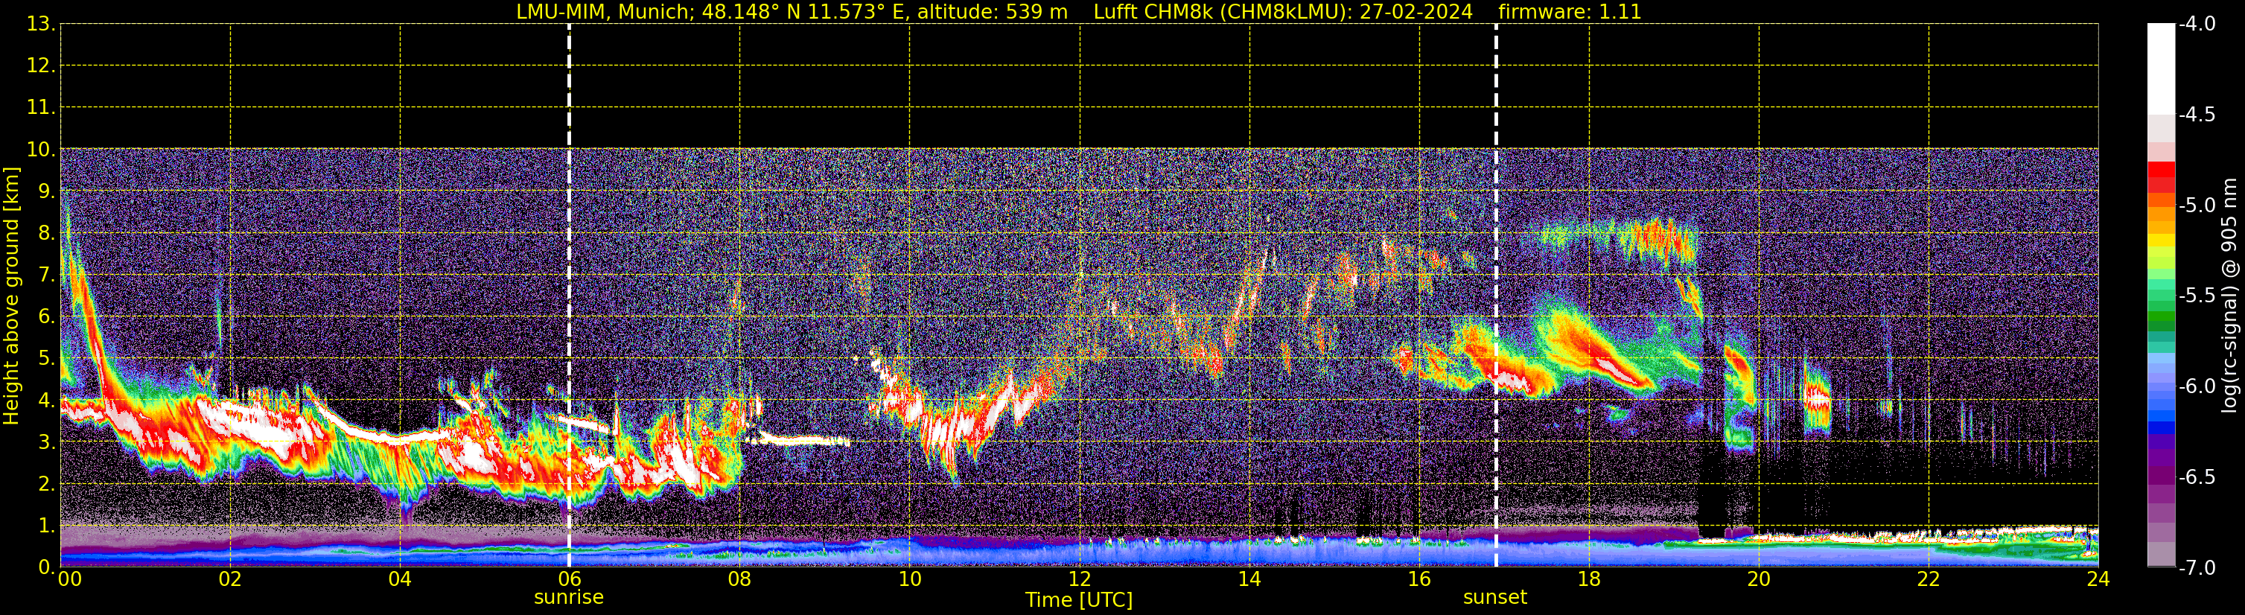Click the height-axis tick label 7
Screen dimensions: 2245x615
coord(45,275)
